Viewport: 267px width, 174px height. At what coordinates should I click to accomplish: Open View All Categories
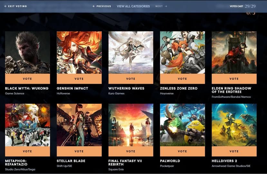click(x=133, y=6)
